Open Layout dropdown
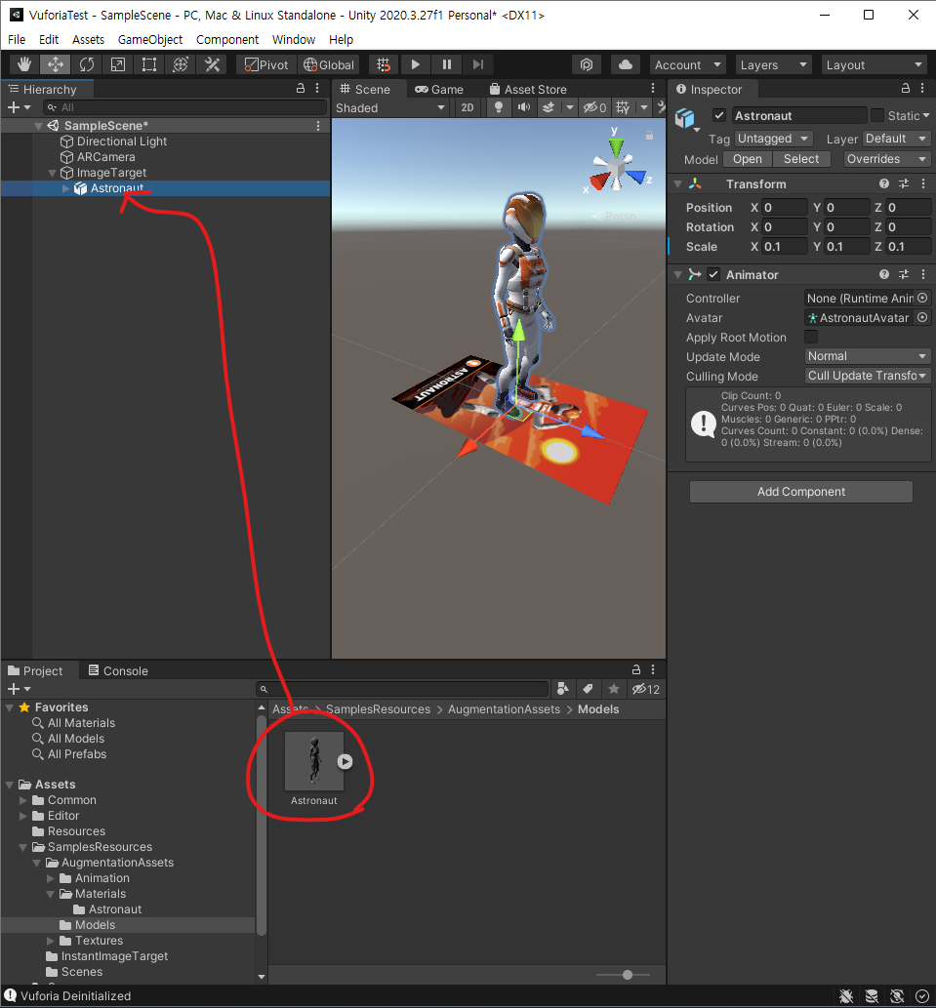The image size is (936, 1008). point(875,65)
